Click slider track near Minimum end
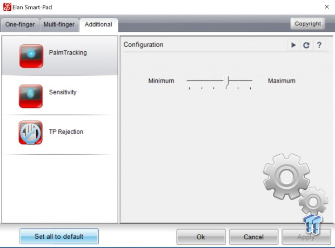The width and height of the screenshot is (335, 248). 190,81
